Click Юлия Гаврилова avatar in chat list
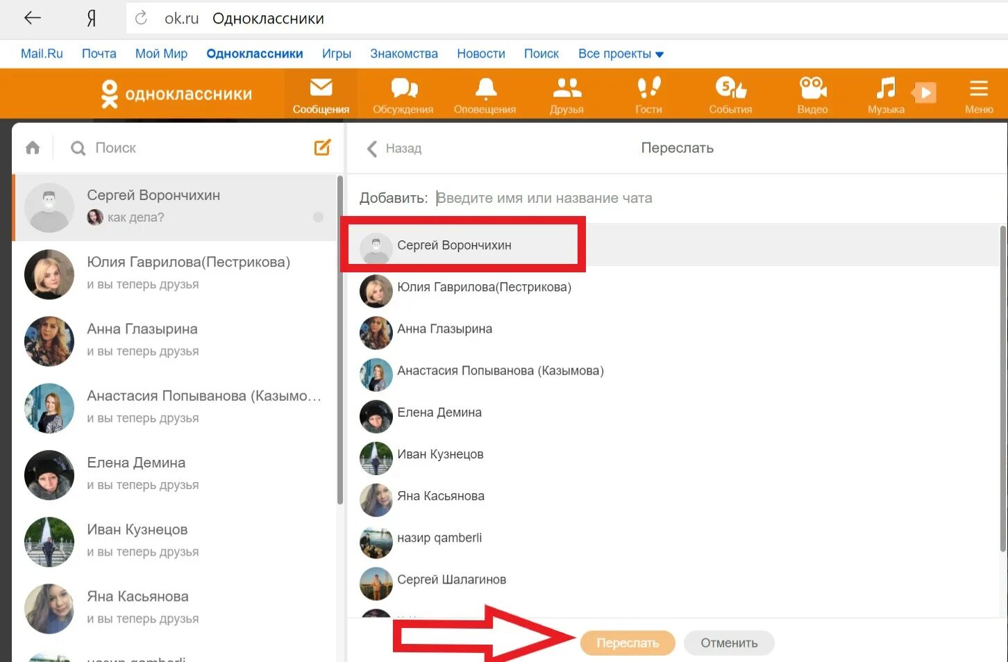The height and width of the screenshot is (662, 1008). 49,274
